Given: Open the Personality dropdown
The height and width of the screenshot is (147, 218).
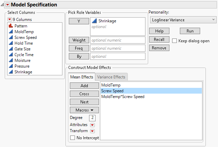Looking at the screenshot, I should click(x=183, y=20).
